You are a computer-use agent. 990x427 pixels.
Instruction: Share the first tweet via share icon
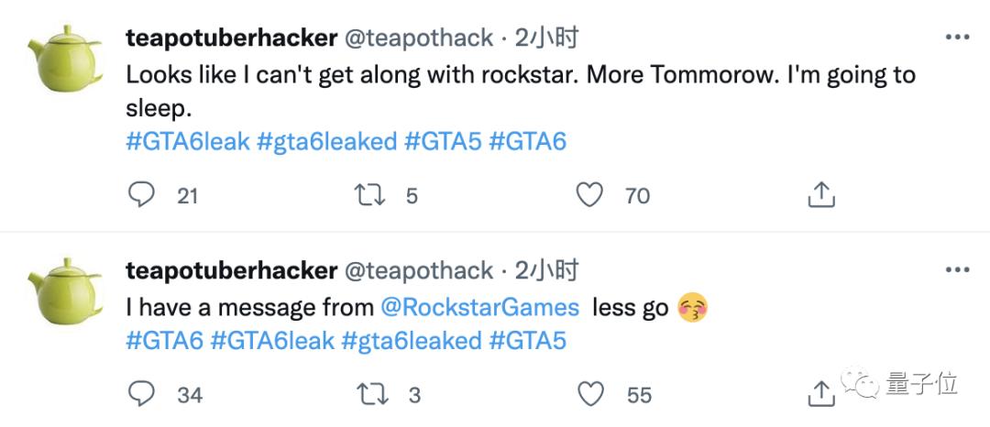click(x=821, y=195)
